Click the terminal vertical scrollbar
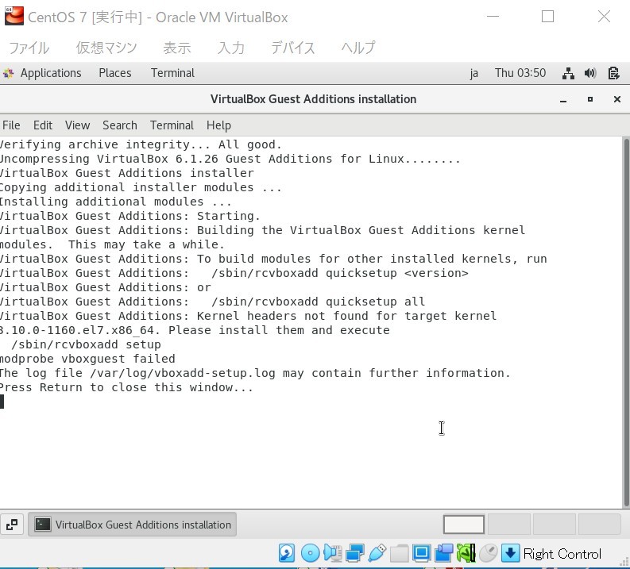Image resolution: width=630 pixels, height=569 pixels. 626,322
